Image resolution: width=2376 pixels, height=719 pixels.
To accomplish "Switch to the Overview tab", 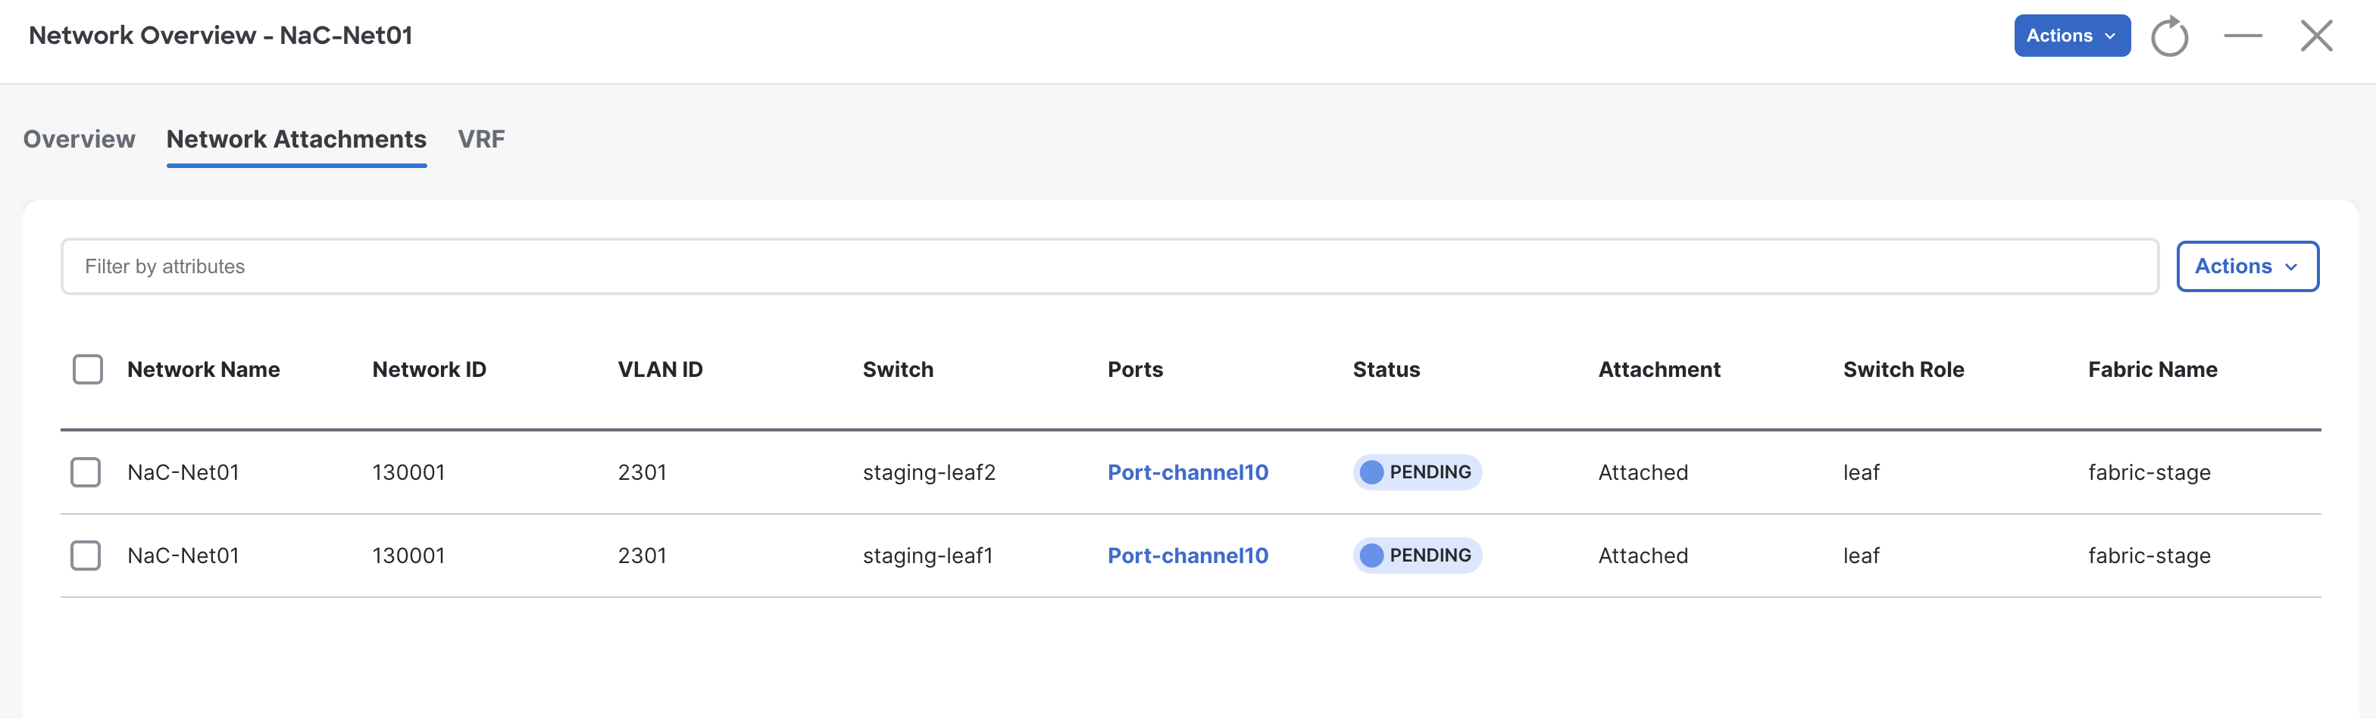I will click(x=80, y=139).
